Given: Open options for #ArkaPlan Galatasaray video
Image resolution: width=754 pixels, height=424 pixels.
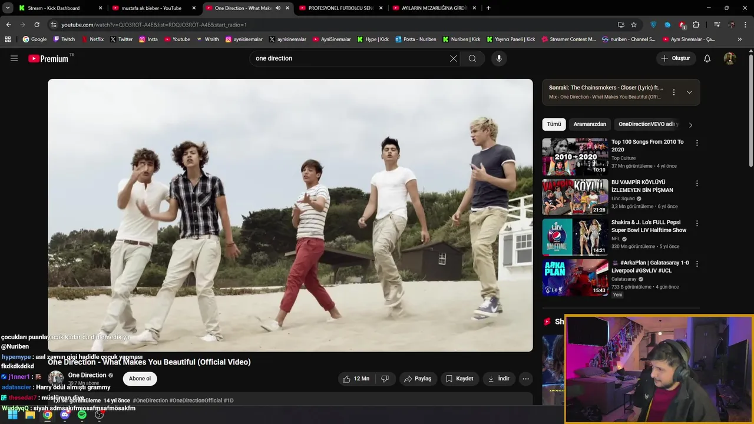Looking at the screenshot, I should [x=697, y=263].
